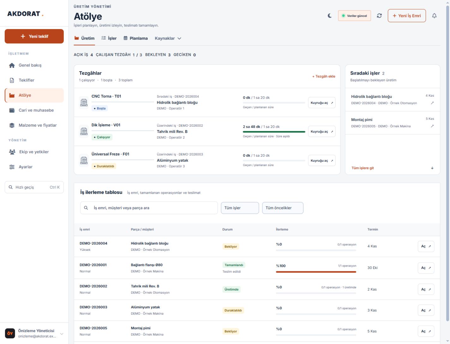Click the DEMO-2026001 progress bar

coord(316,272)
